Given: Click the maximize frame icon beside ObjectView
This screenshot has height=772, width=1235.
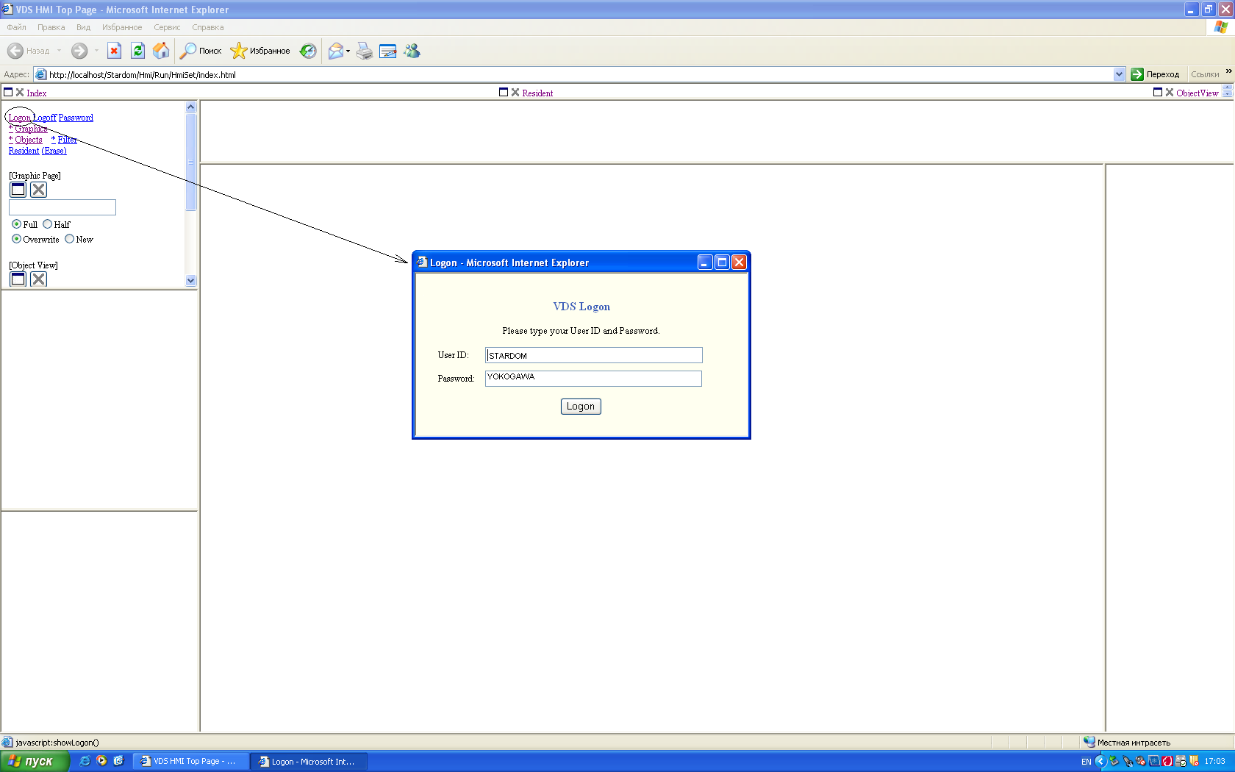Looking at the screenshot, I should (x=1158, y=92).
